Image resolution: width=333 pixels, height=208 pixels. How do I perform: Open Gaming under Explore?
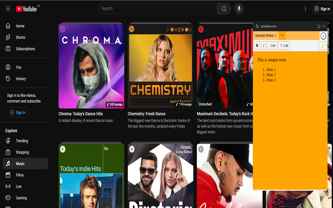pos(25,198)
